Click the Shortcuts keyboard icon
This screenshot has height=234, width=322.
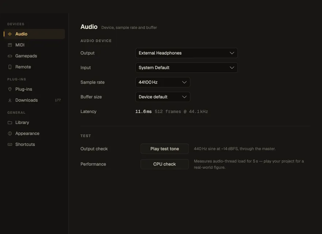10,144
